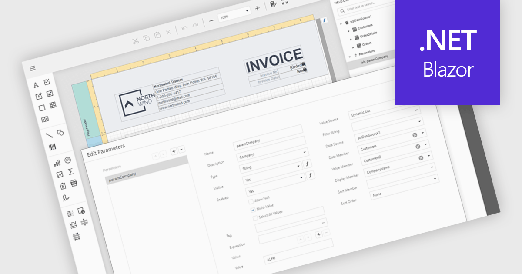Select the PDF Content tool
This screenshot has width=522, height=274.
pos(74,183)
